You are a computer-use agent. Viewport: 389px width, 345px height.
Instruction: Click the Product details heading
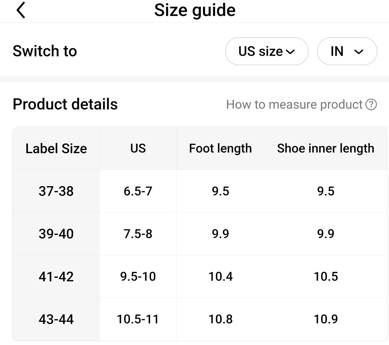pos(65,104)
